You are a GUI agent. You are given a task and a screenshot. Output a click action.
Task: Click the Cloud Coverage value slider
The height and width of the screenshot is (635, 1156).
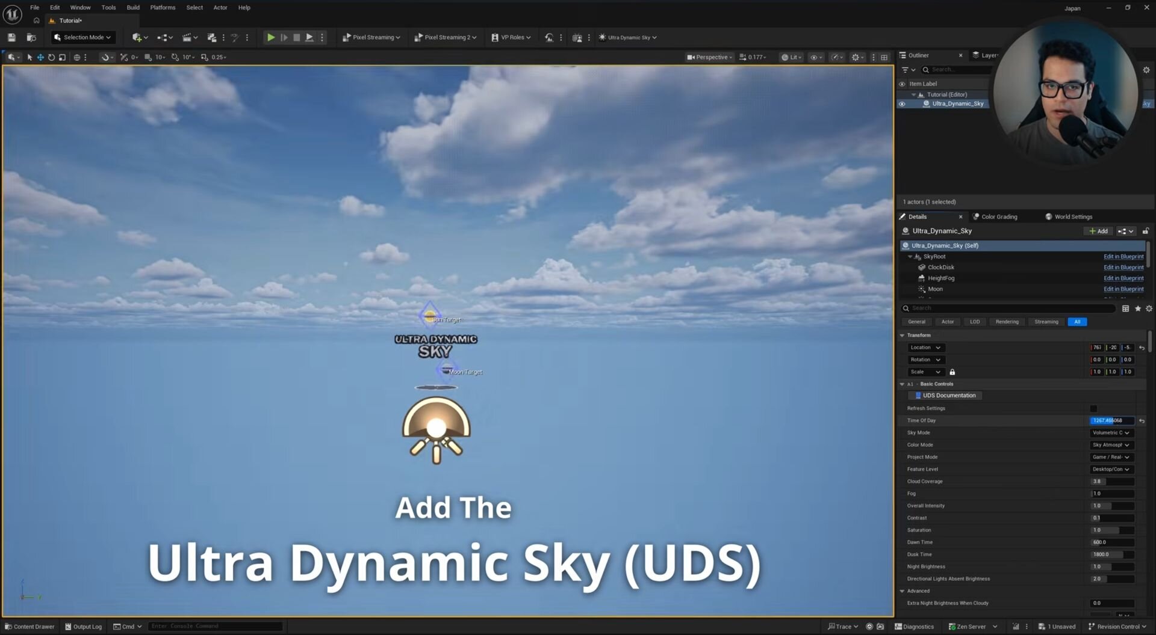(1112, 482)
